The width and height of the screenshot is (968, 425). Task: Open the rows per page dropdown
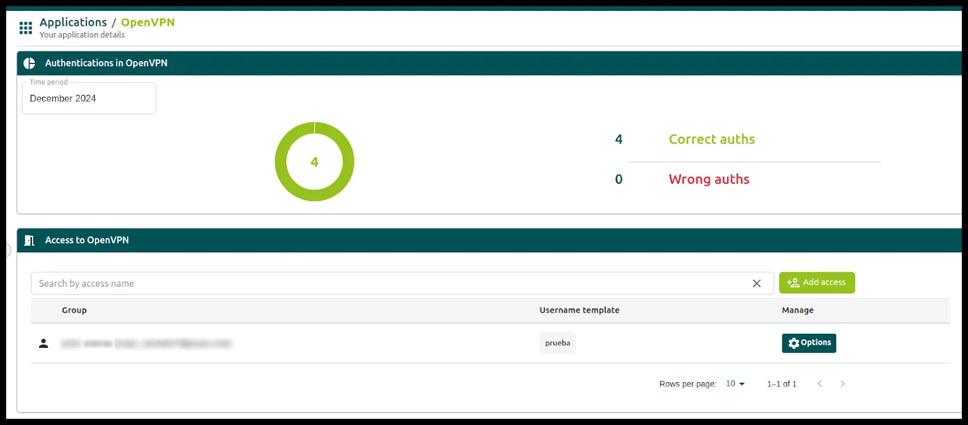point(735,384)
